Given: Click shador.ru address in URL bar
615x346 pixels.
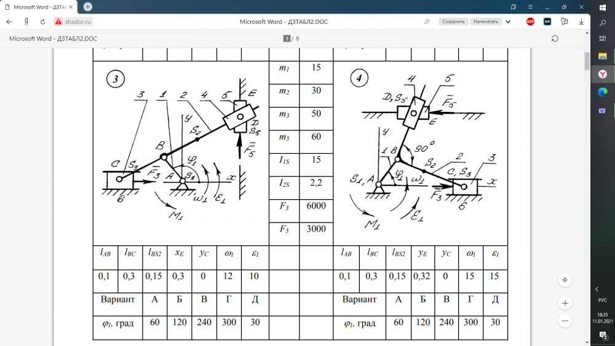Looking at the screenshot, I should tap(77, 22).
